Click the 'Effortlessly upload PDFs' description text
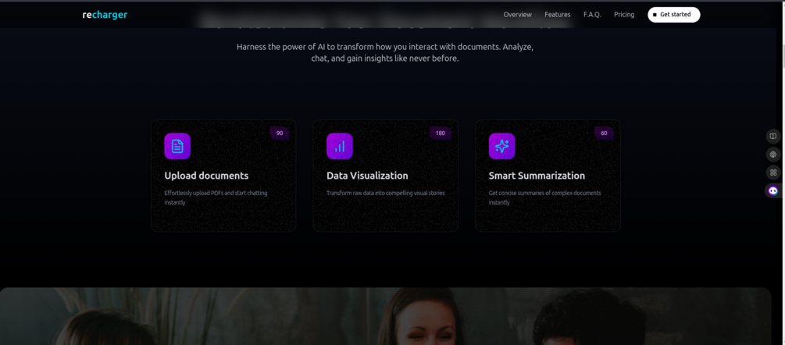The image size is (785, 345). (216, 197)
